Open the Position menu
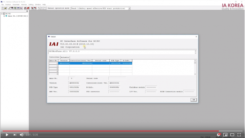 (8, 5)
